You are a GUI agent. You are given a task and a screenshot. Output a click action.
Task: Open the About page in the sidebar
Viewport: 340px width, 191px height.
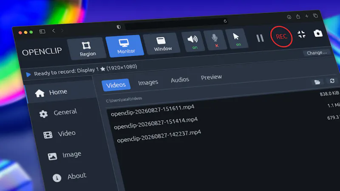click(76, 176)
